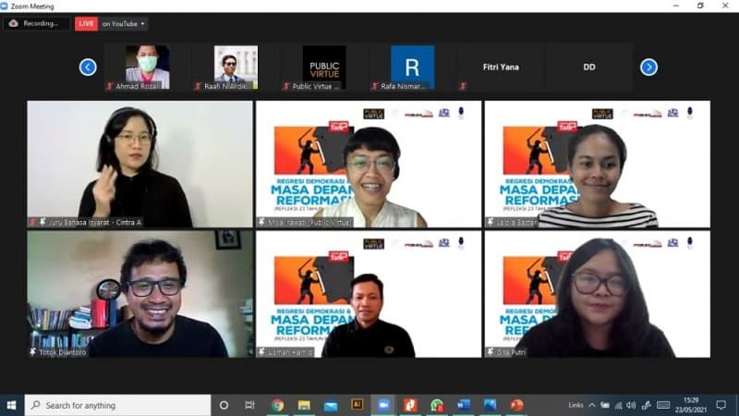
Task: Select Totok Diantoro's video panel
Action: point(139,294)
